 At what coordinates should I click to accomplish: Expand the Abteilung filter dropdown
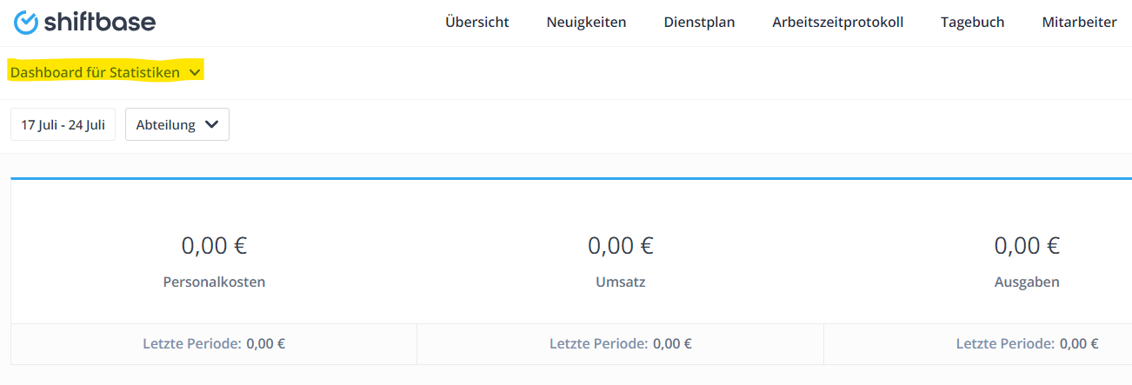(177, 124)
